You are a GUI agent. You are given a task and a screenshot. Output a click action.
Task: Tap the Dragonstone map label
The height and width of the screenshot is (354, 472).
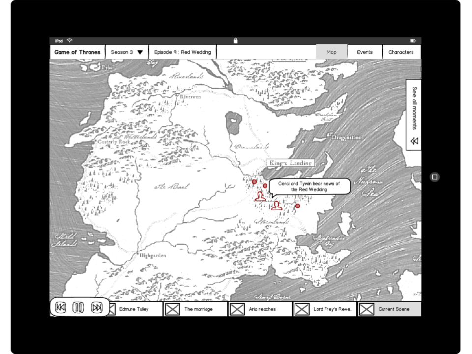click(346, 137)
